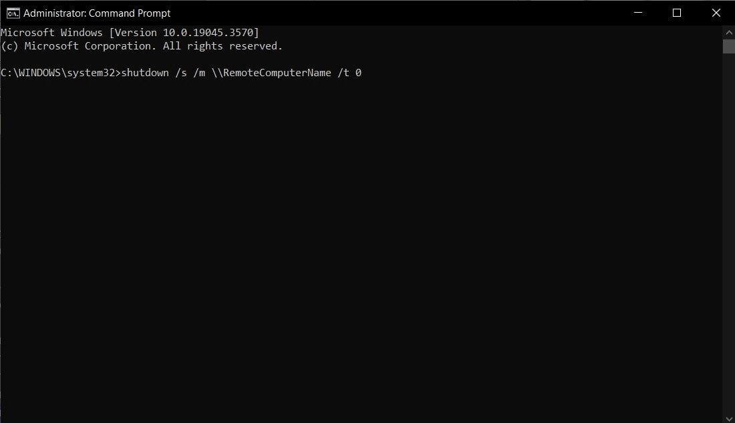Click the vertical scrollbar thumb

click(728, 46)
